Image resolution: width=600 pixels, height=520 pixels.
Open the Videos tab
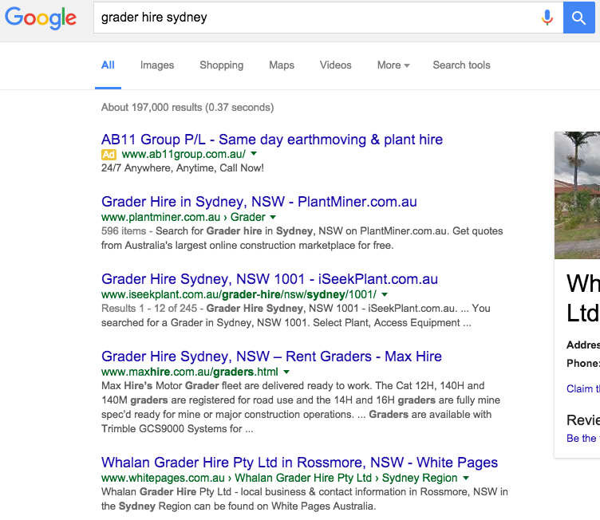(336, 65)
